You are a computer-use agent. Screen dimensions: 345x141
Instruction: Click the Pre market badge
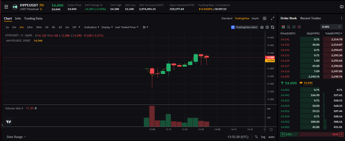(42, 5)
